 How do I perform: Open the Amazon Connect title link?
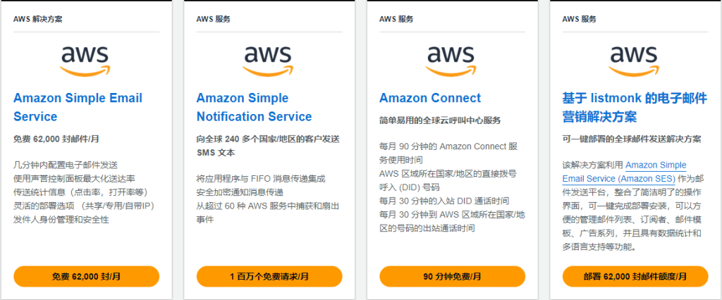[430, 98]
